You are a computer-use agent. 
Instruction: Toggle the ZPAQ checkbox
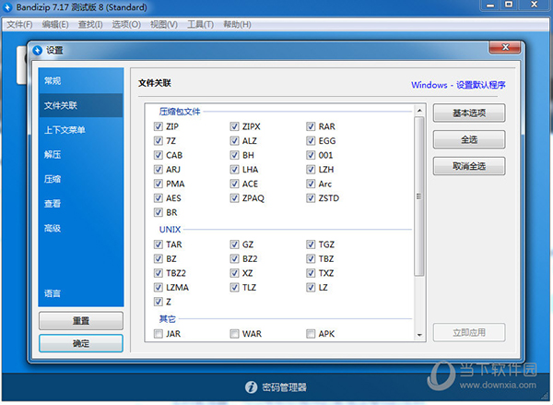point(234,198)
